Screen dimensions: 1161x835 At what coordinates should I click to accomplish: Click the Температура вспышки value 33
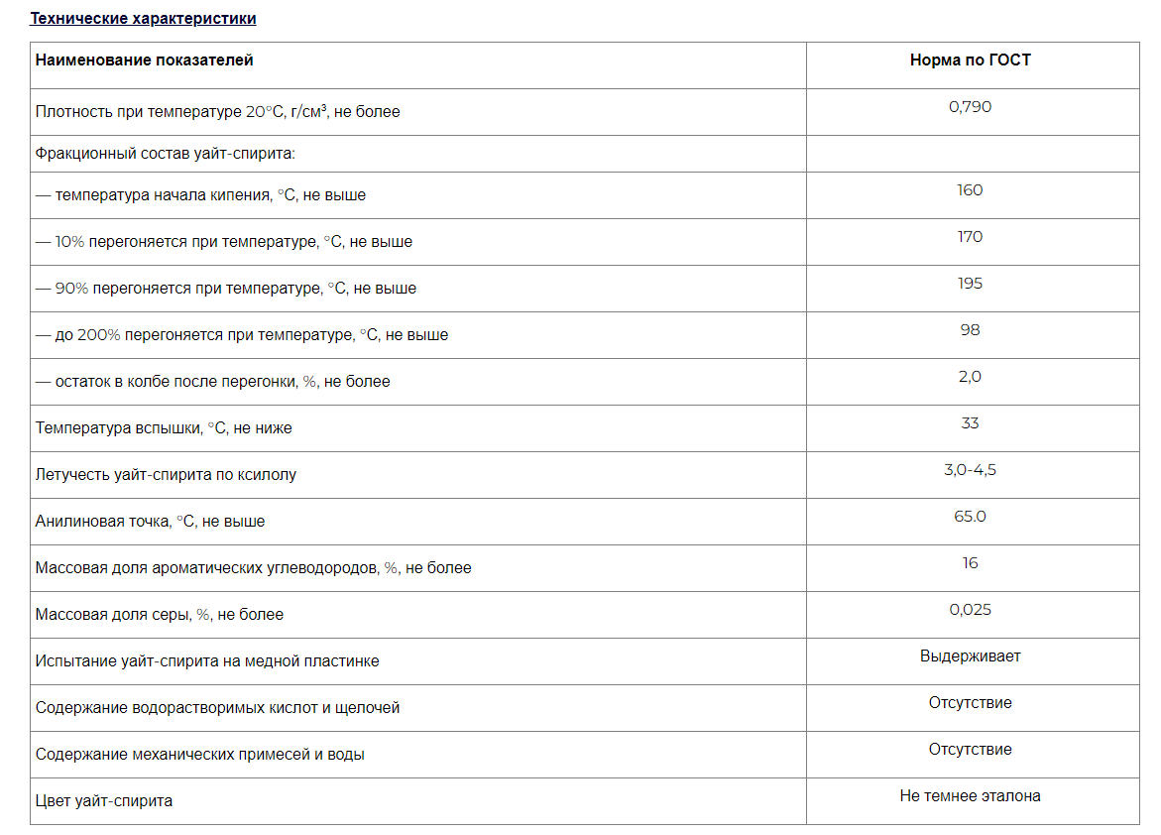click(970, 423)
